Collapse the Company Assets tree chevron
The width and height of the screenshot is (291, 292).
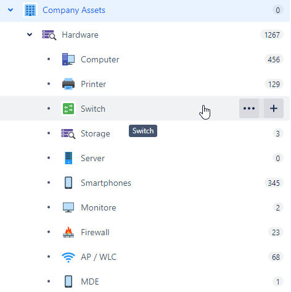tap(10, 10)
